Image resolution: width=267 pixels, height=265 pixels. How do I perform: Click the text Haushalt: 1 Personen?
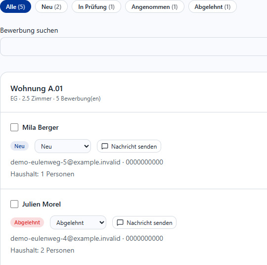coord(42,174)
